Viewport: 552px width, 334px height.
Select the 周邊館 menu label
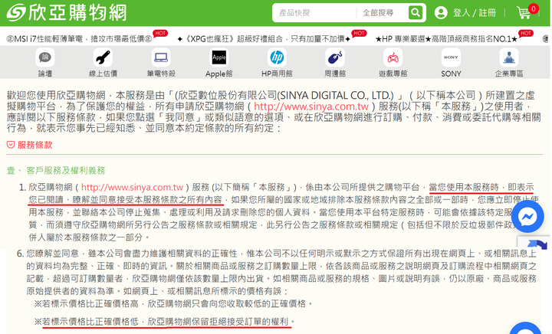[x=335, y=74]
